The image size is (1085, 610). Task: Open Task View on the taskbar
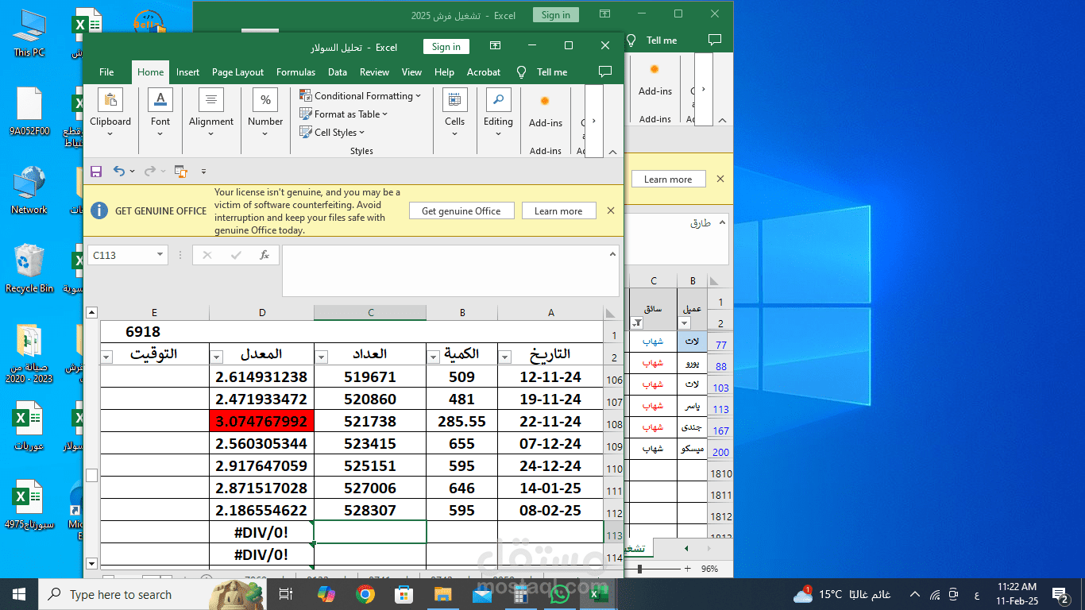pos(286,594)
